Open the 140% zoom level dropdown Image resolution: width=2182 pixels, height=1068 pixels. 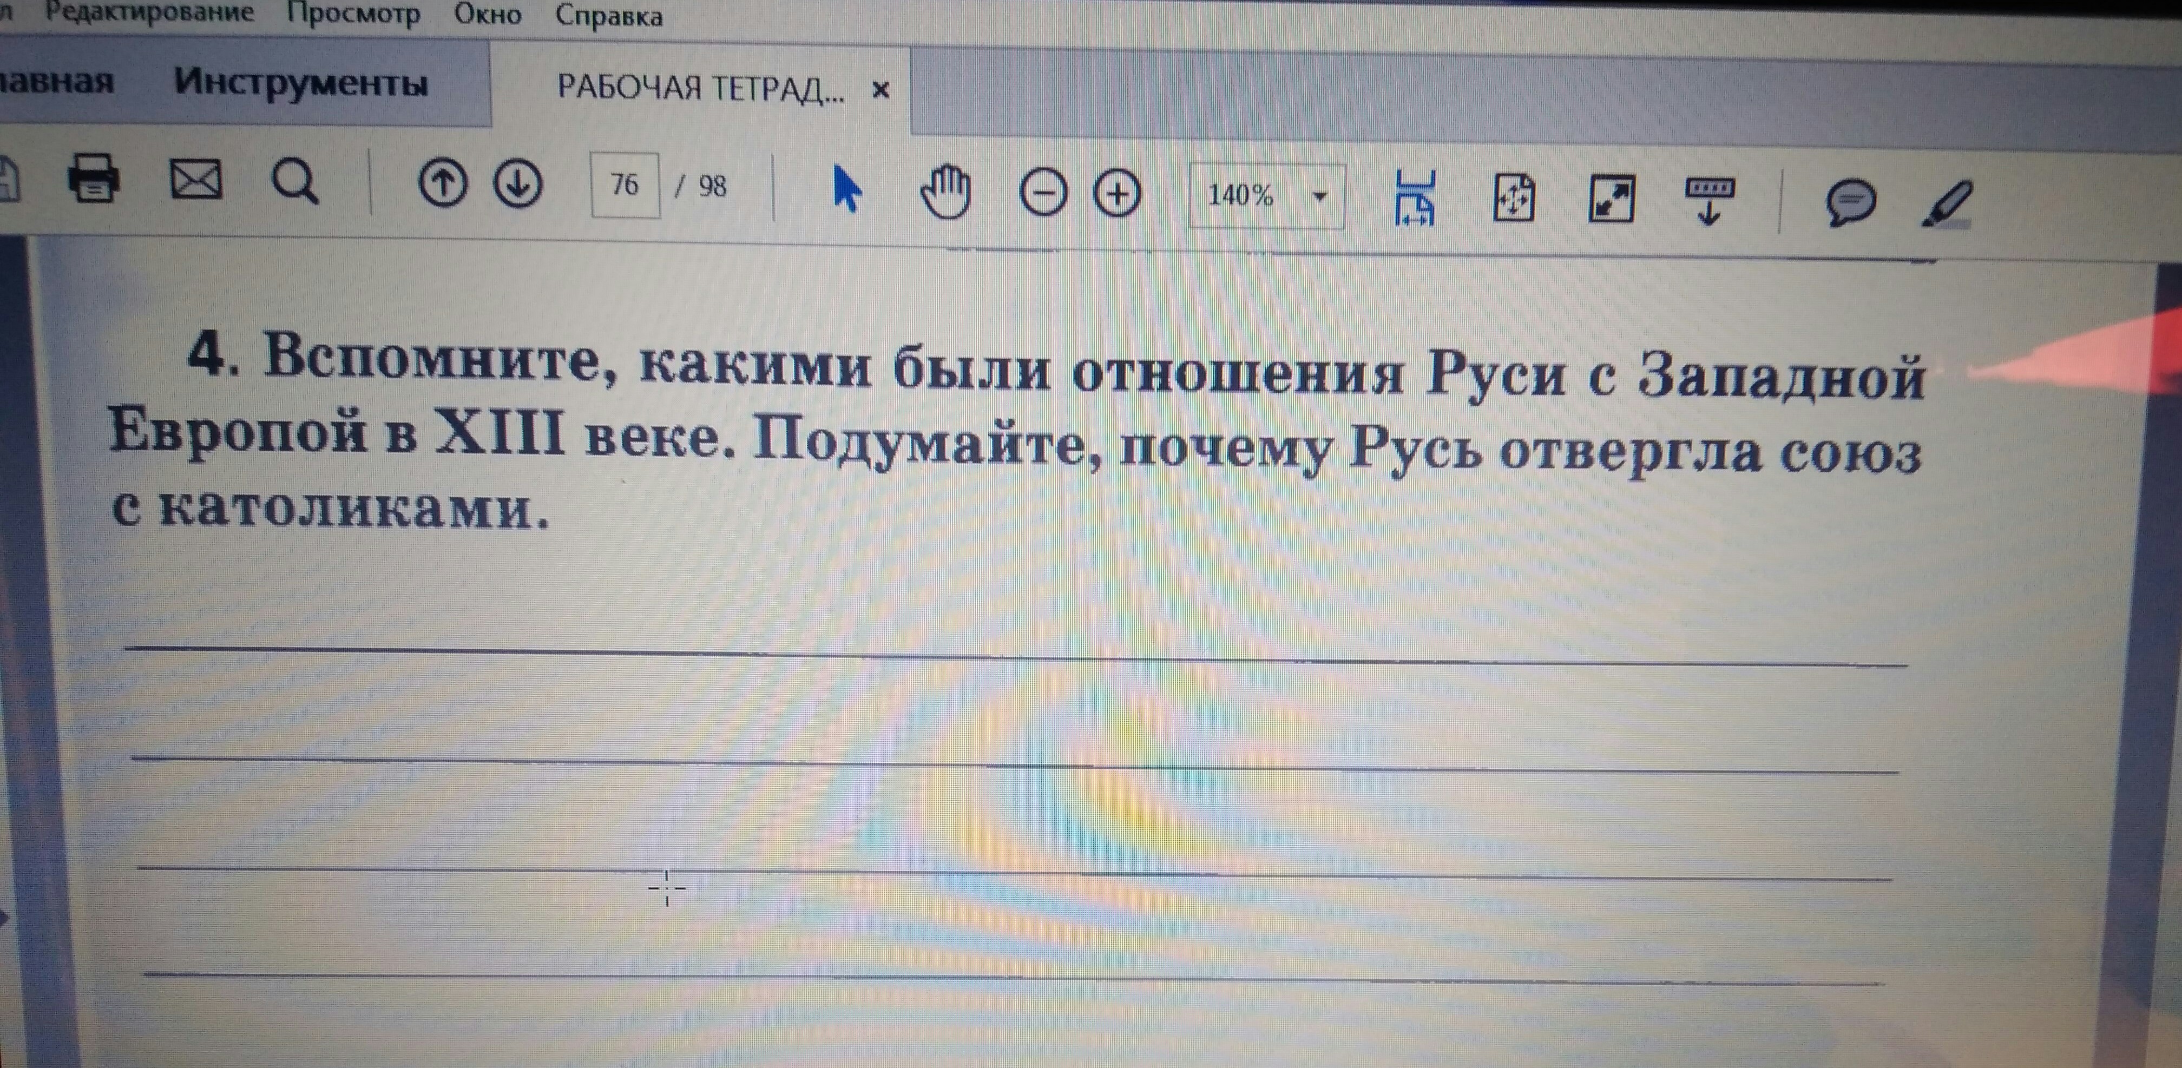[x=1319, y=196]
